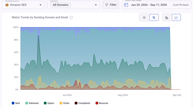Hide the Complaints series in legend
This screenshot has width=193, height=108.
pyautogui.click(x=82, y=103)
